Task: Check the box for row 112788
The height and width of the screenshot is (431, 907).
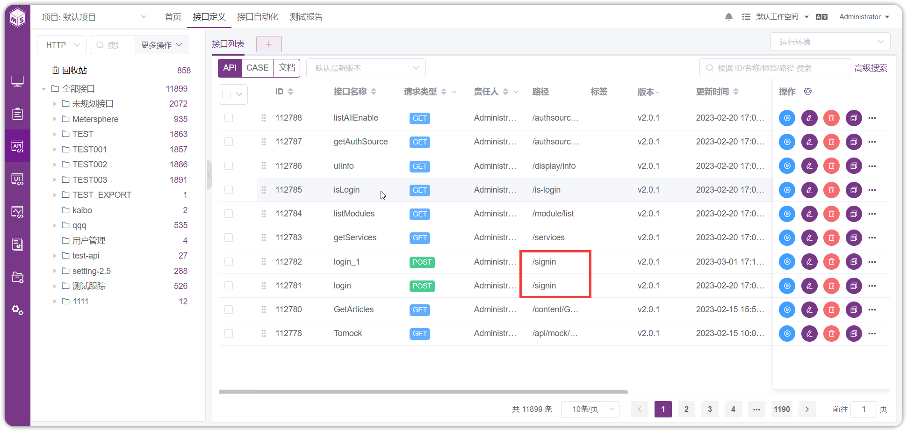Action: (229, 118)
